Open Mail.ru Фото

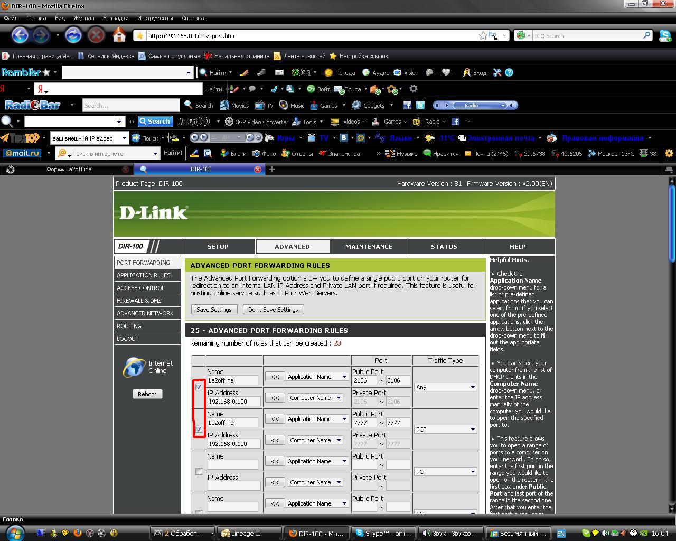pos(264,153)
